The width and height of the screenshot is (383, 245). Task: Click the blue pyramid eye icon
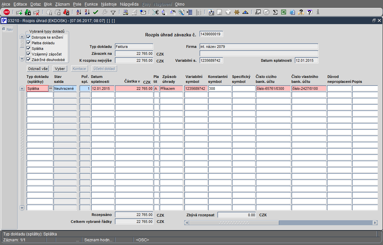pos(245,12)
